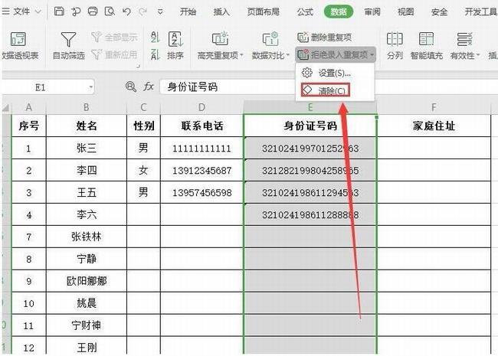
Task: Click the cell containing 张铁林
Action: tap(87, 237)
